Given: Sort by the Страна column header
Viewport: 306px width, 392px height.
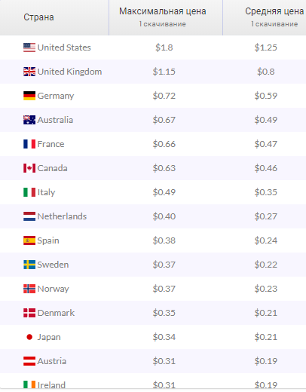Looking at the screenshot, I should point(38,17).
